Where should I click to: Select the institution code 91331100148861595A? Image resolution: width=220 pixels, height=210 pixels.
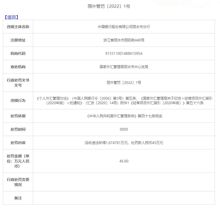pyautogui.click(x=123, y=53)
